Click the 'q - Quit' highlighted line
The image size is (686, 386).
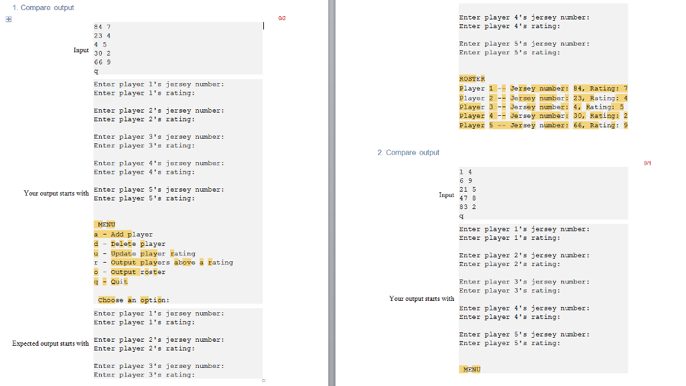click(110, 281)
